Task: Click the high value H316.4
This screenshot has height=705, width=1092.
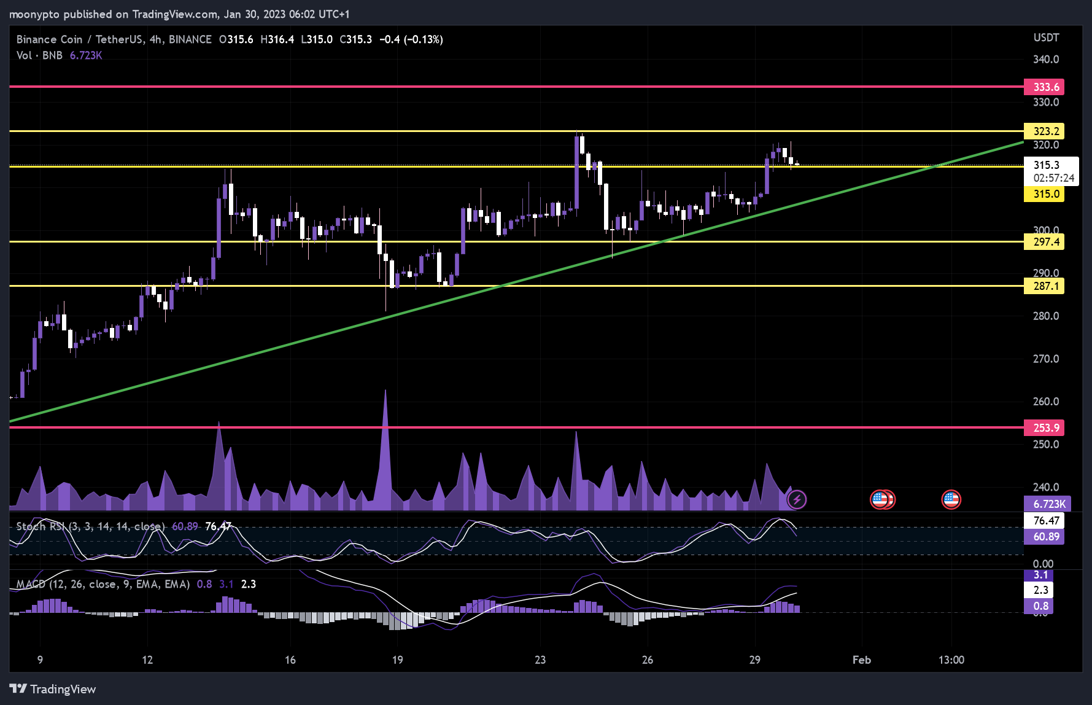Action: pos(277,39)
